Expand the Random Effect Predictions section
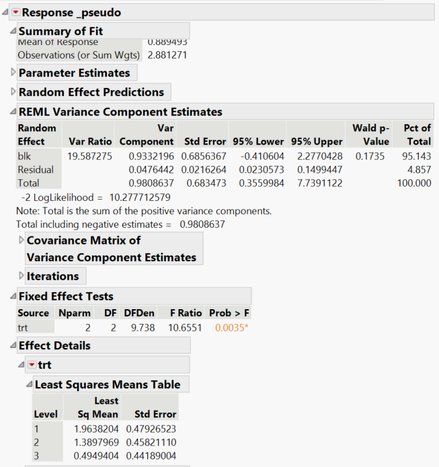Viewport: 439px width, 467px height. pyautogui.click(x=13, y=92)
